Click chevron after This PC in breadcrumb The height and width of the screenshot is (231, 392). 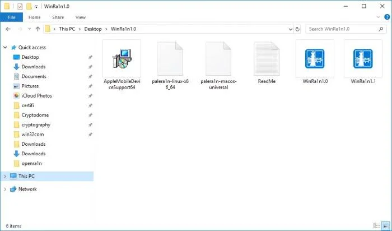point(80,29)
